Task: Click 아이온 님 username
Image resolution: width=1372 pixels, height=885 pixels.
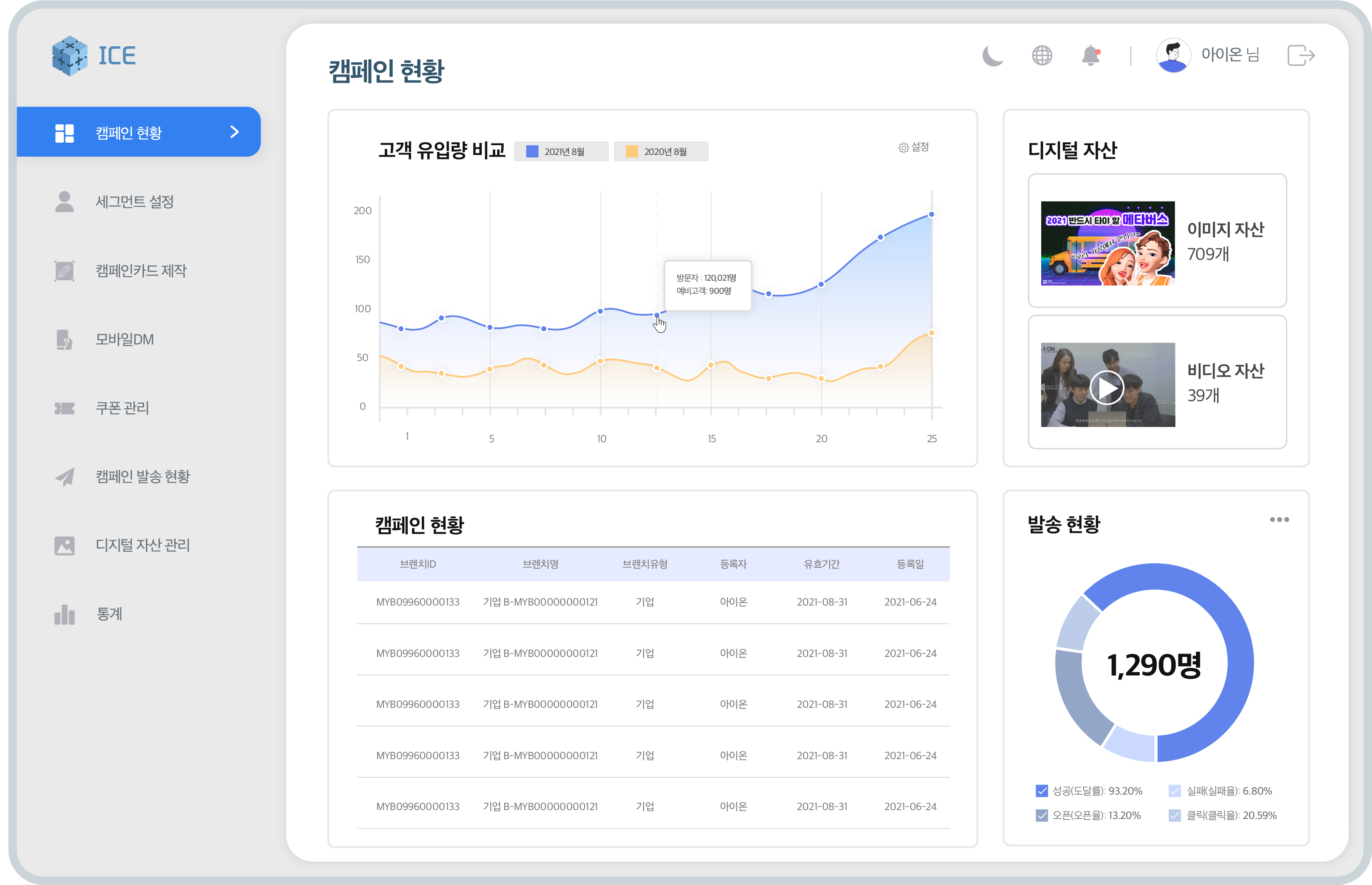Action: [x=1230, y=55]
